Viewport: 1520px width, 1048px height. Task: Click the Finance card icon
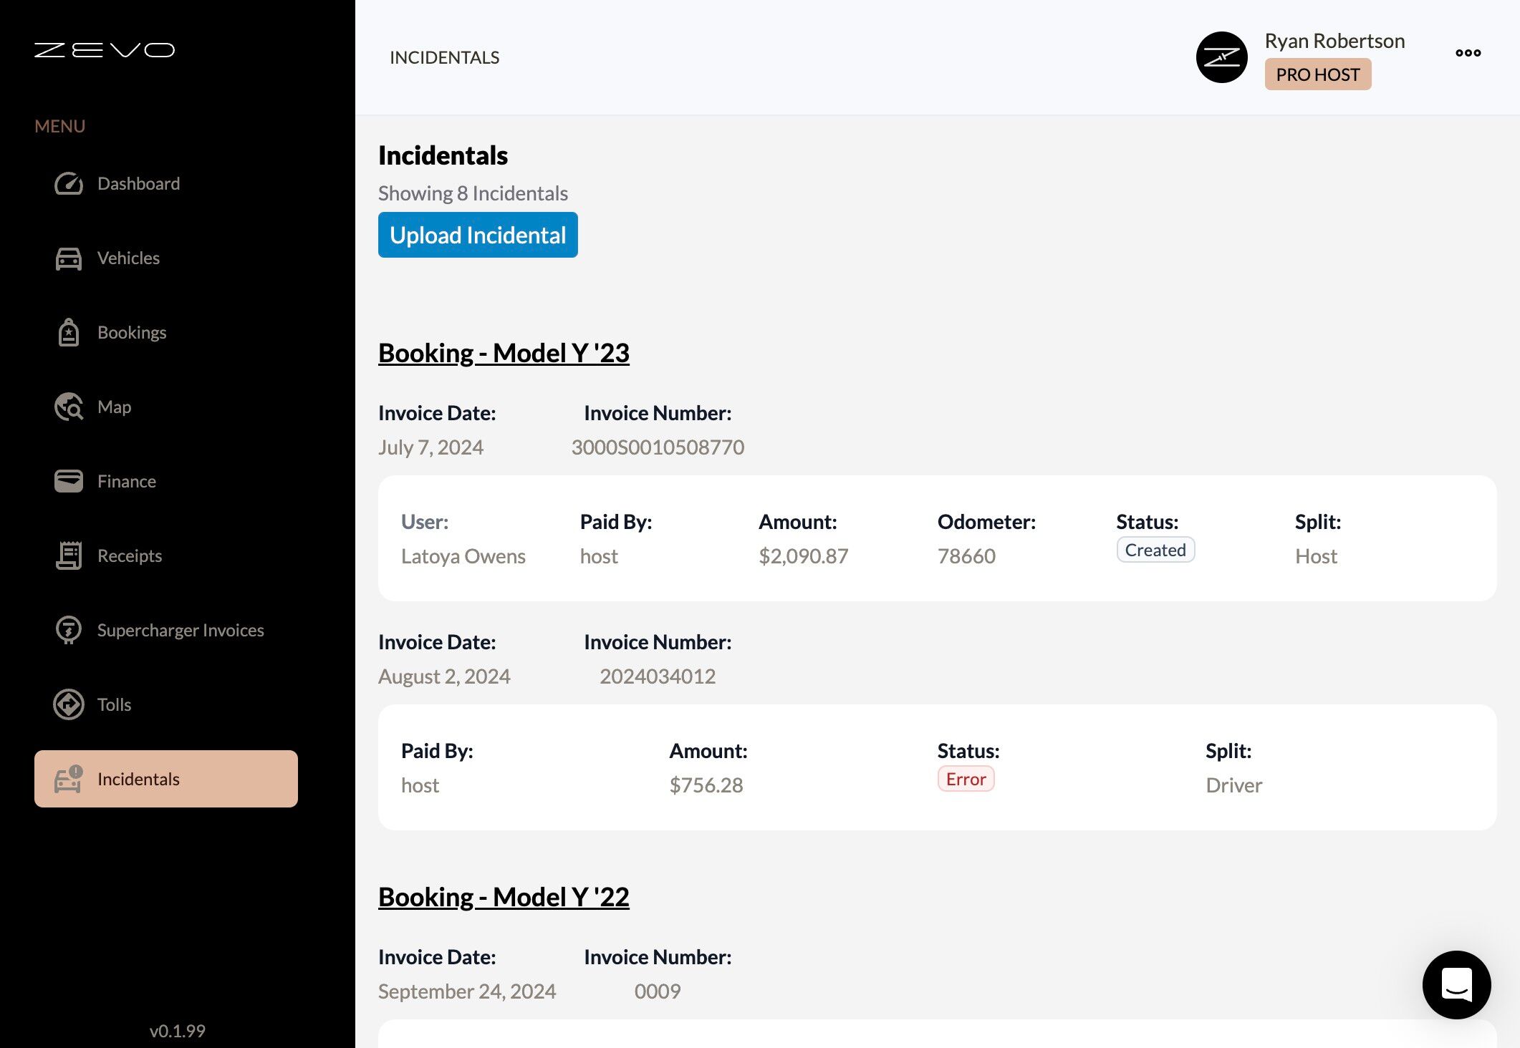tap(69, 481)
